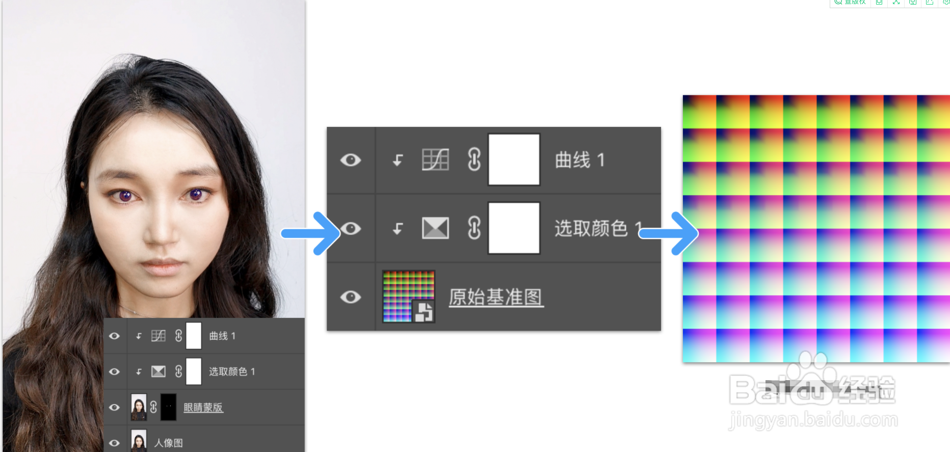Image resolution: width=950 pixels, height=452 pixels.
Task: Select the white mask of enlarged 曲线 1 layer
Action: coord(514,159)
